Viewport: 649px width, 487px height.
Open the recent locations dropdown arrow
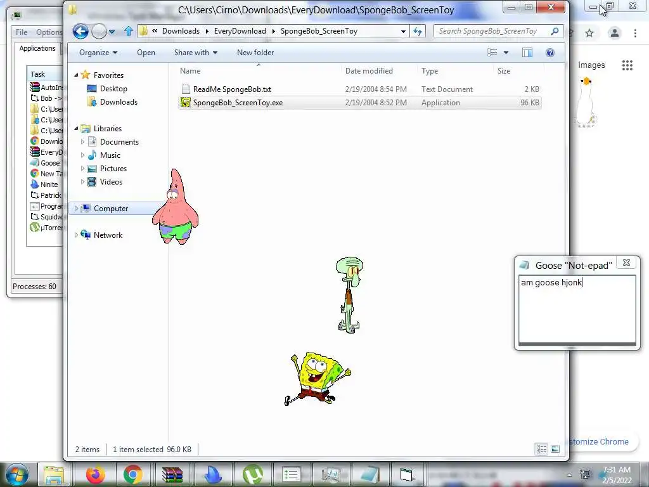click(112, 32)
